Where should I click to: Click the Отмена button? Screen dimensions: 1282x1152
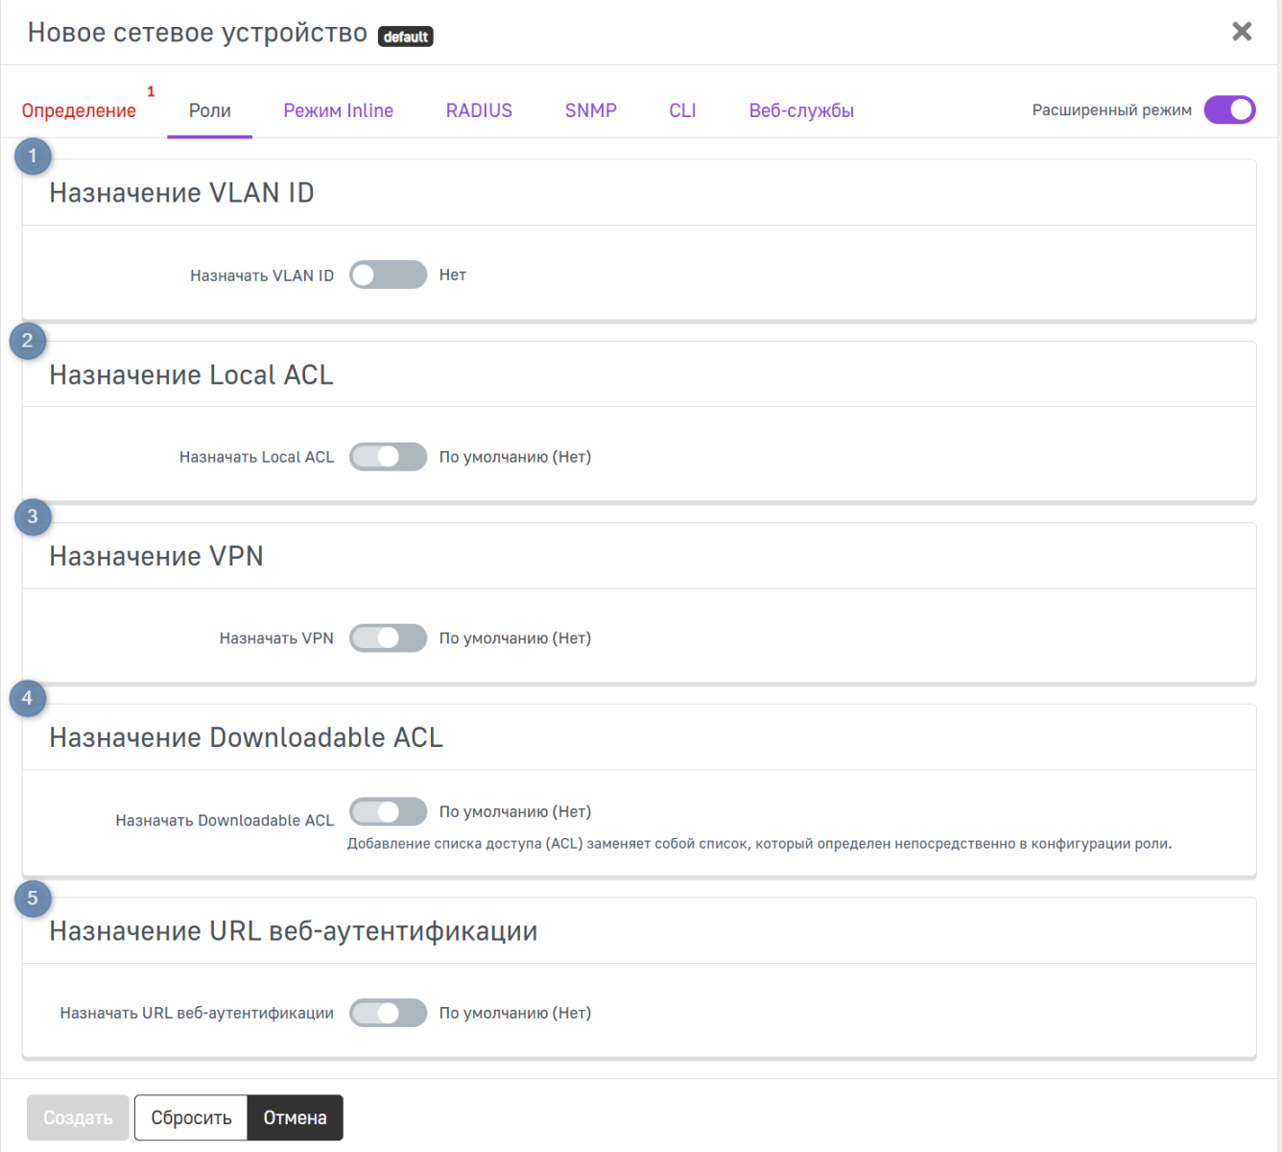pyautogui.click(x=295, y=1117)
